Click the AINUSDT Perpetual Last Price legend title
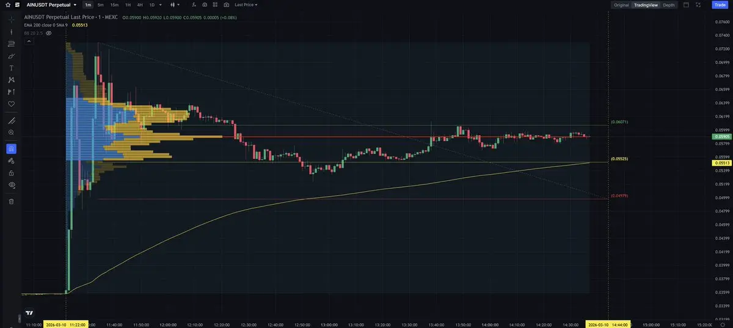This screenshot has height=328, width=733. (x=71, y=17)
